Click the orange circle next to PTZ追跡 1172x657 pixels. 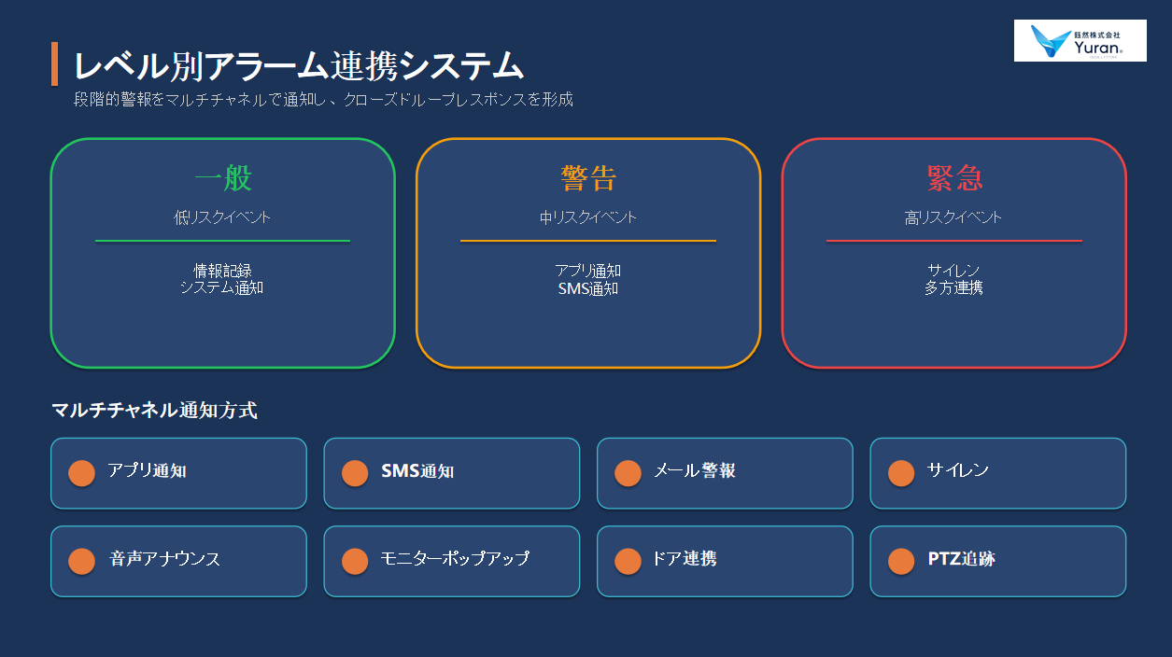pos(901,561)
